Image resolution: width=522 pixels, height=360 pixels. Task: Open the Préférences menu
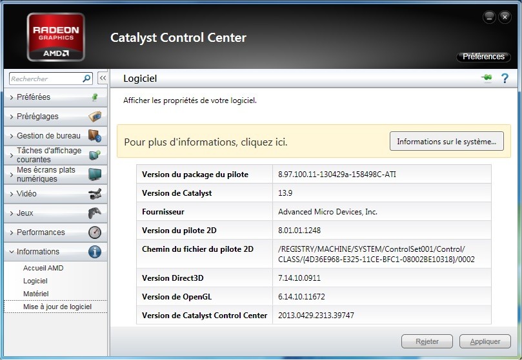483,57
